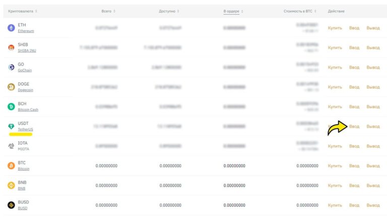Click the USDT ticker text

[x=23, y=123]
